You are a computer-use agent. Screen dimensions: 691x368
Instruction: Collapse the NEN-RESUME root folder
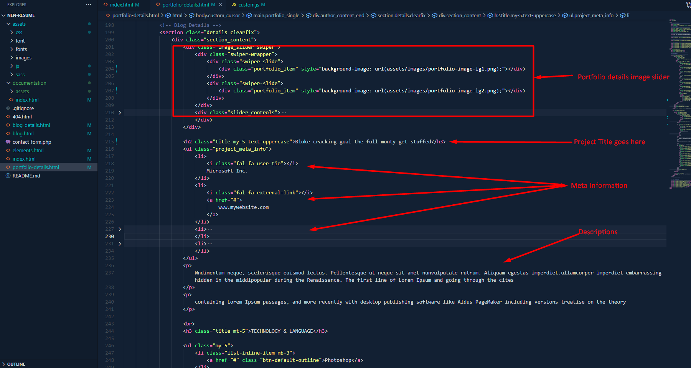coord(4,15)
